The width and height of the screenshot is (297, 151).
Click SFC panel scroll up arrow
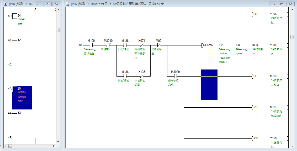pos(58,10)
